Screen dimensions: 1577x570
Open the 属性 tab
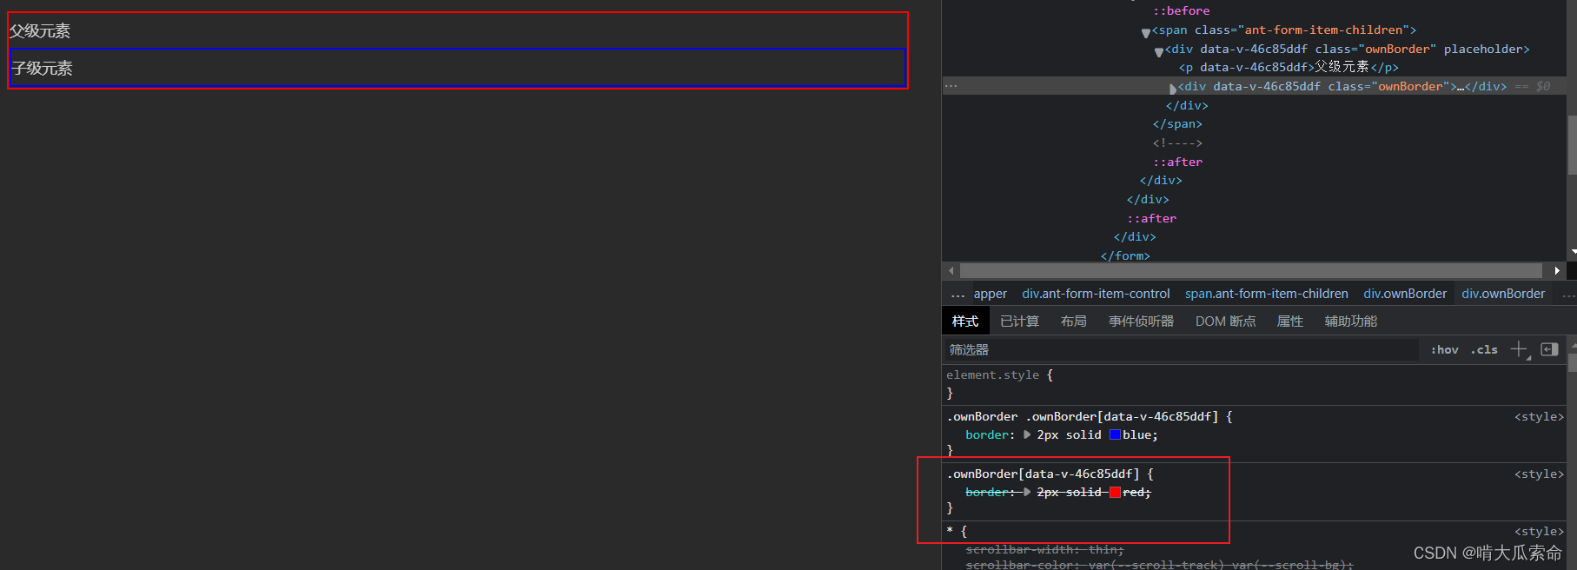[1289, 321]
